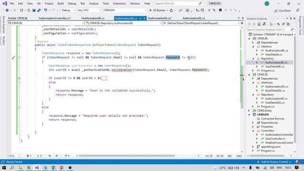The image size is (304, 171).
Task: Click the red error count indicator
Action: pyautogui.click(x=29, y=156)
